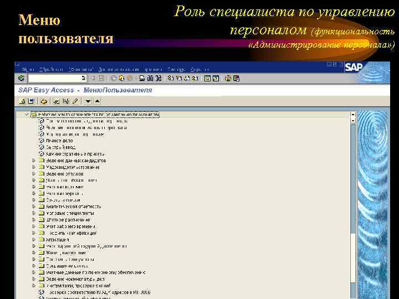Click the SAP Menu icon in application toolbar
Screen dimensions: 399x299
point(31,101)
